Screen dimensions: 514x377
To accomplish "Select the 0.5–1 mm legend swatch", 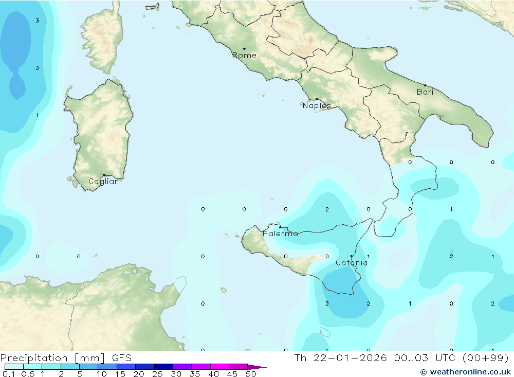I will click(x=32, y=367).
